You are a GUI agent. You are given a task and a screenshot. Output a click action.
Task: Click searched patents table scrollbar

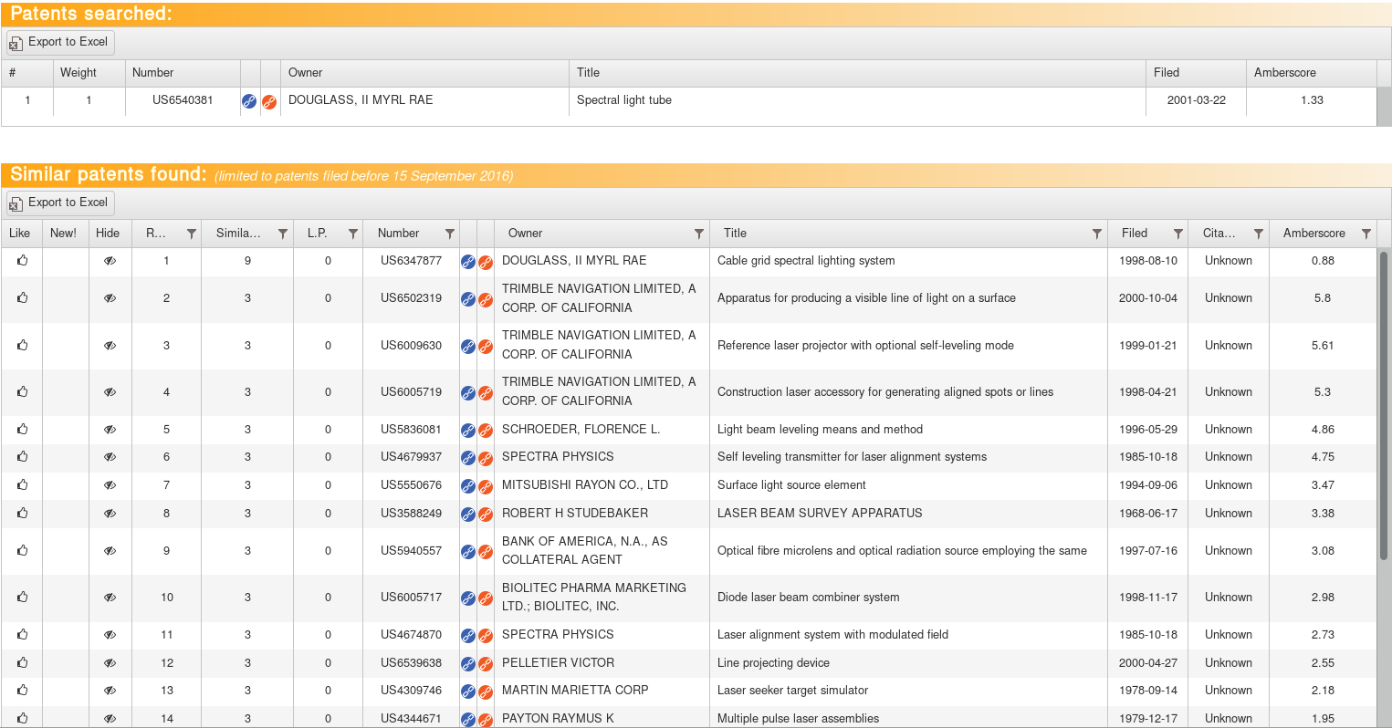(x=1384, y=107)
